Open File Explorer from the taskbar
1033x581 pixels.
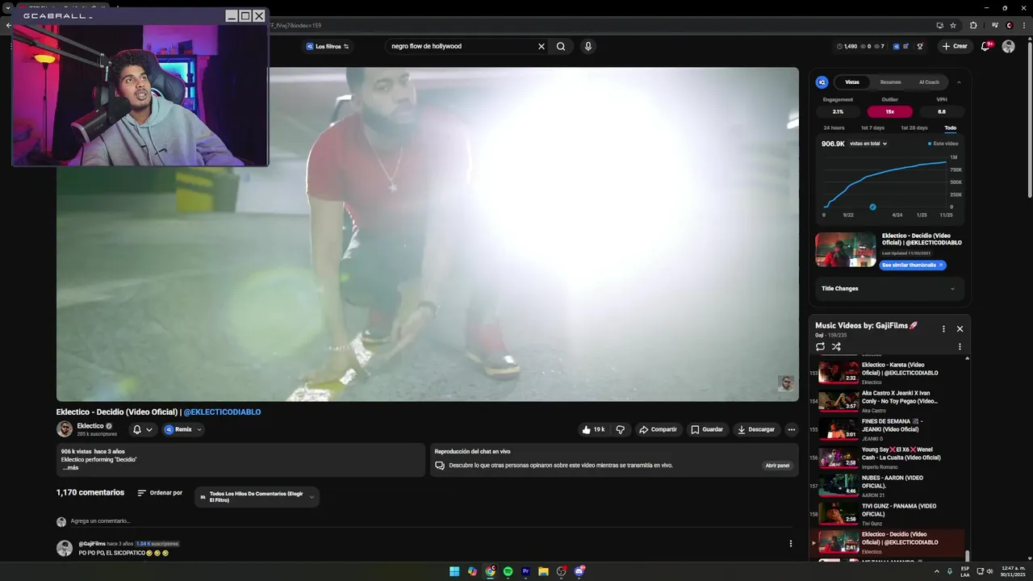tap(543, 571)
